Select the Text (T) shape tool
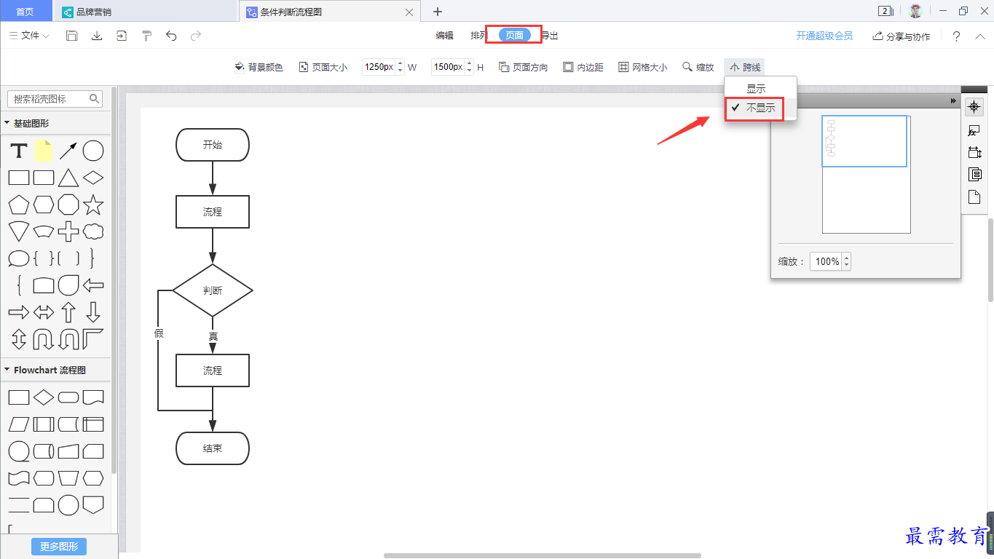This screenshot has width=994, height=559. tap(19, 151)
